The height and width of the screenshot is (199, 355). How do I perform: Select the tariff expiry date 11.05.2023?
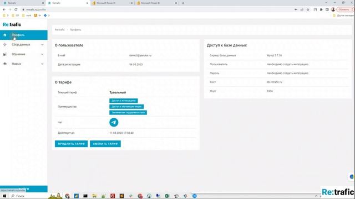pos(121,133)
